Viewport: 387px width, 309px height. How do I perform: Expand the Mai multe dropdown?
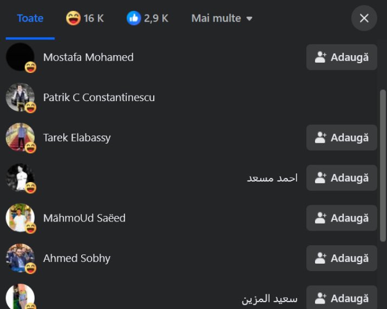coord(221,18)
